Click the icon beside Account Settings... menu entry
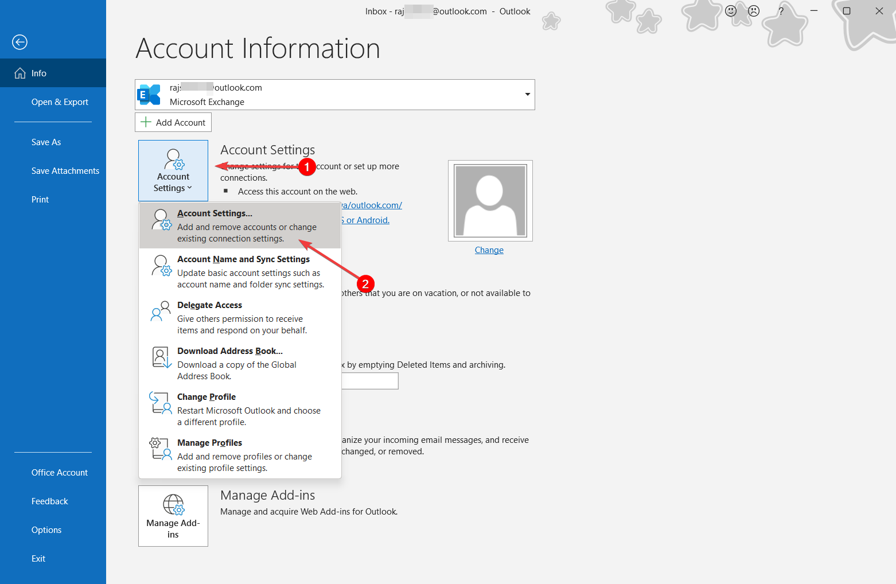 coord(162,220)
